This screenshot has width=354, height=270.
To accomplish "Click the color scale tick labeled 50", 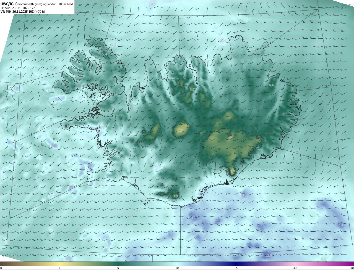I will pos(352,268).
